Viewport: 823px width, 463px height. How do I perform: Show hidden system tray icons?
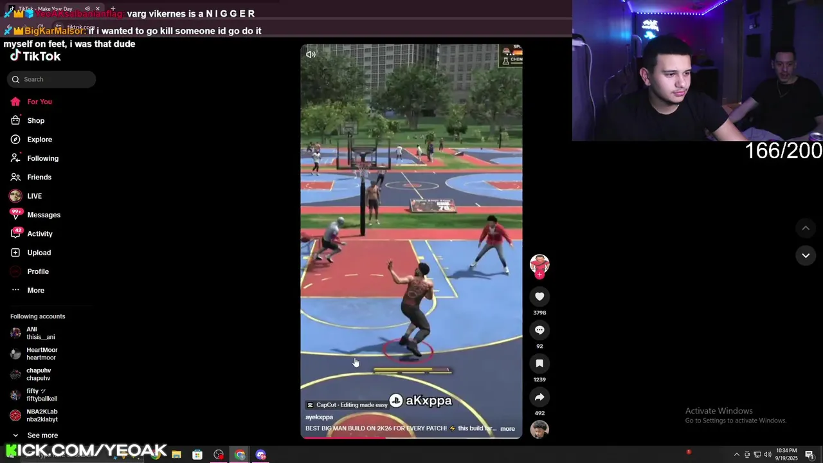point(737,455)
